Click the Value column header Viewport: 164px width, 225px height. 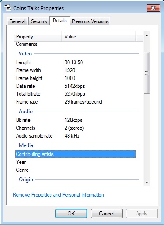[99, 37]
